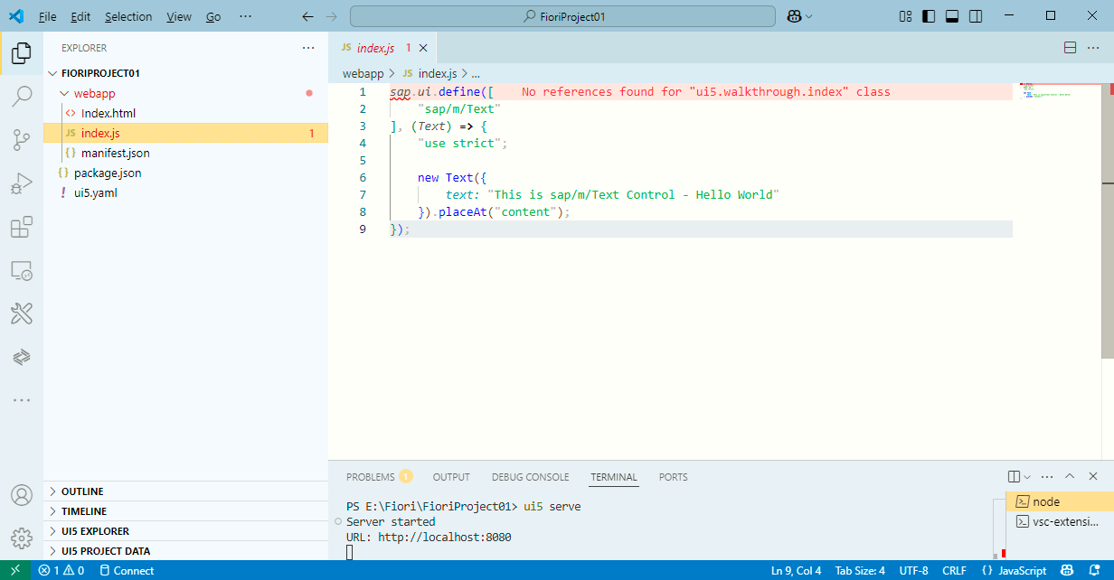Close the index.js editor tab
The height and width of the screenshot is (580, 1114).
coord(423,48)
